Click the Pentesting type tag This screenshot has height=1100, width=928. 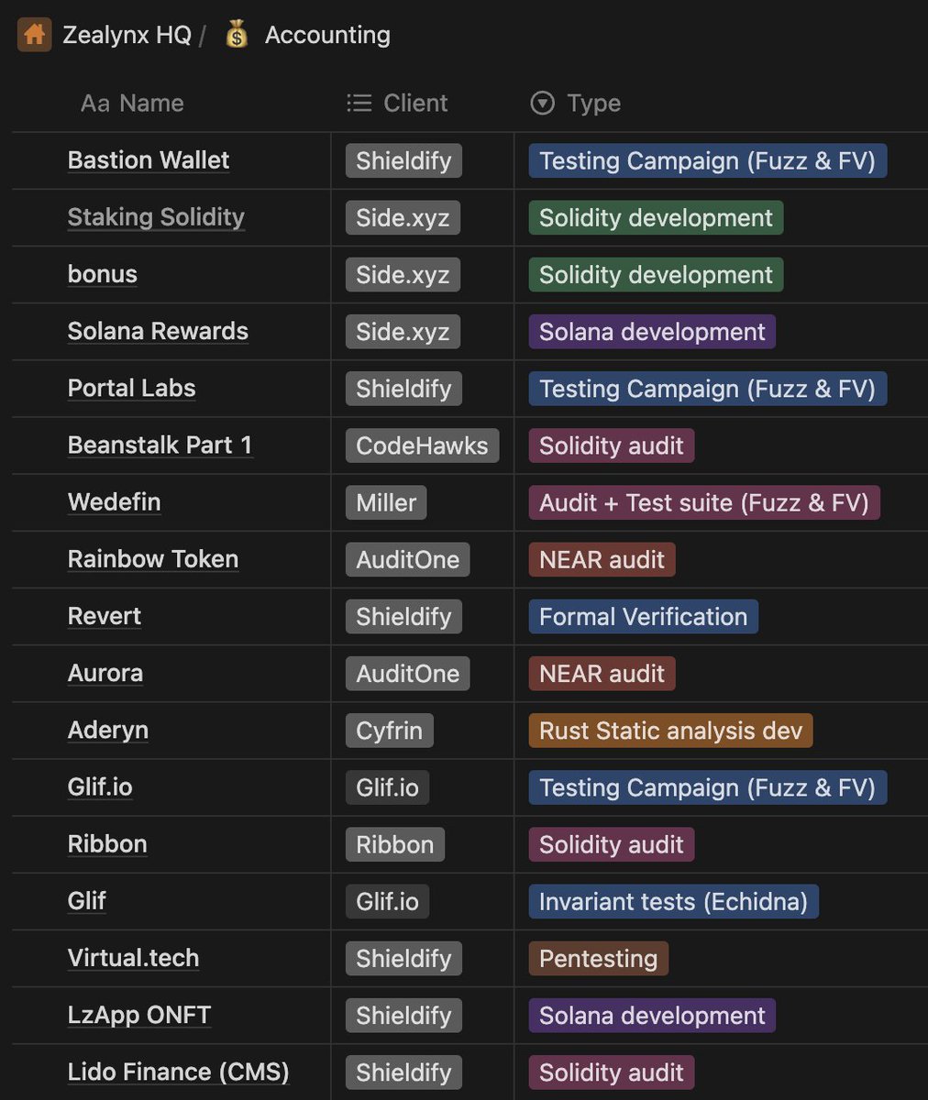point(598,959)
